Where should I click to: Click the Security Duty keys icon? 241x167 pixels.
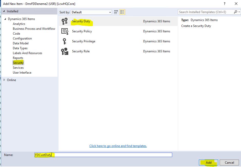(64, 22)
